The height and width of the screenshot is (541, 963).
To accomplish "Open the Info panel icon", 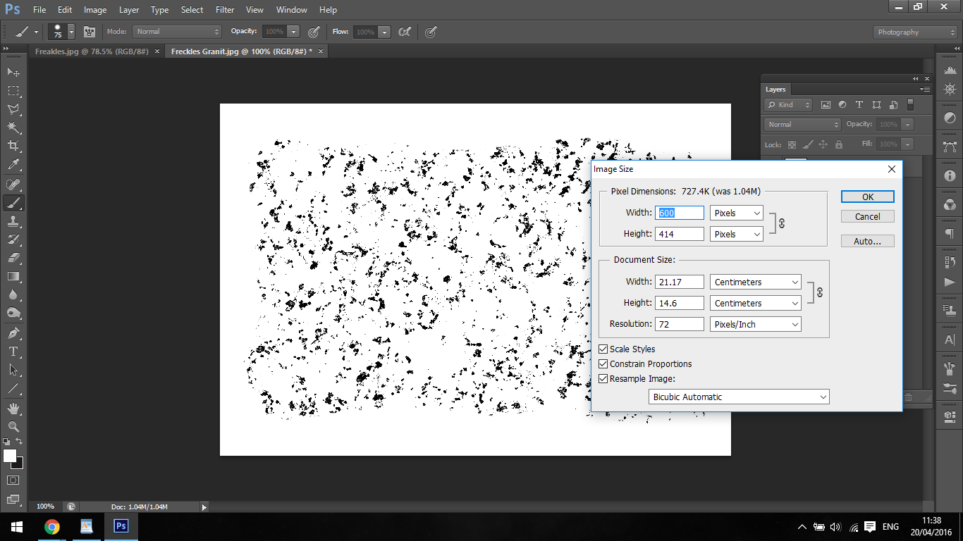I will (950, 176).
